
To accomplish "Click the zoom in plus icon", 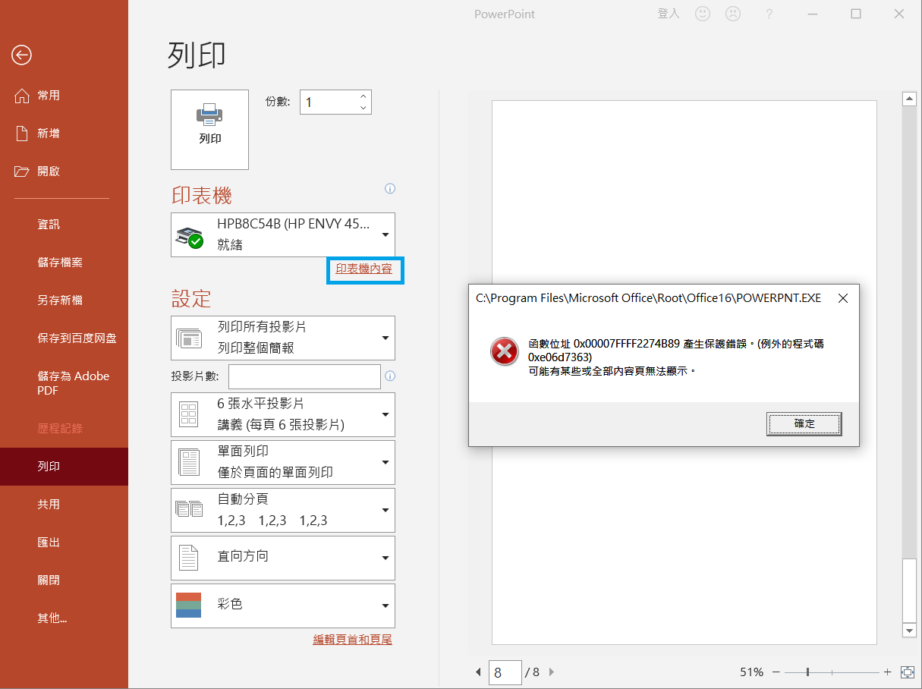I will 888,672.
